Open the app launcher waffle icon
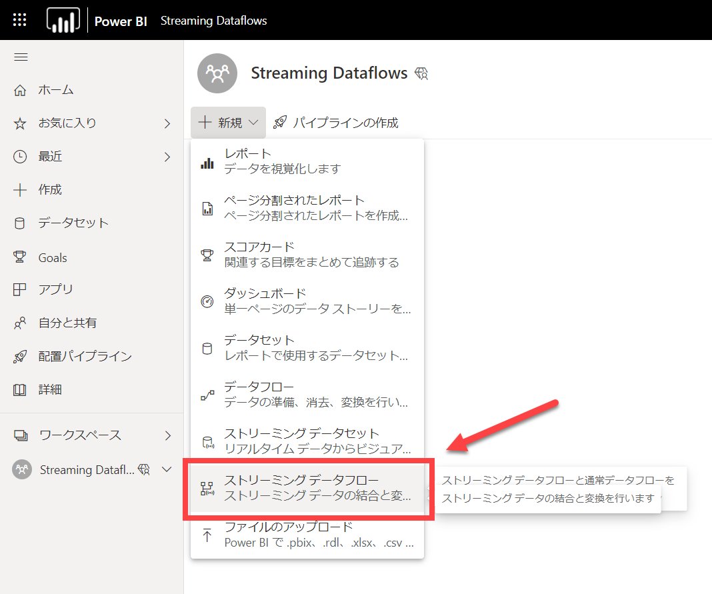 click(x=19, y=20)
